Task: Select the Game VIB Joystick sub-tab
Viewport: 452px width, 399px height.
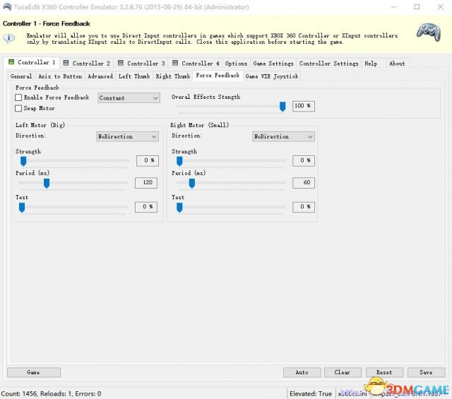Action: 272,76
